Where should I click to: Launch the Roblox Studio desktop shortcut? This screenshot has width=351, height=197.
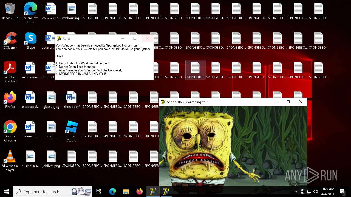pos(72,131)
